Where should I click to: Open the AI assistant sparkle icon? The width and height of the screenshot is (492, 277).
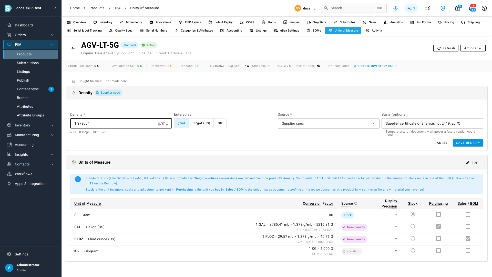pos(411,8)
